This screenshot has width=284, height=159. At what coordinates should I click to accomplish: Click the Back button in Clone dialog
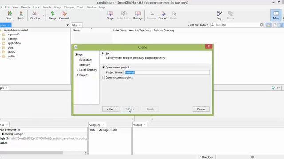(110, 109)
